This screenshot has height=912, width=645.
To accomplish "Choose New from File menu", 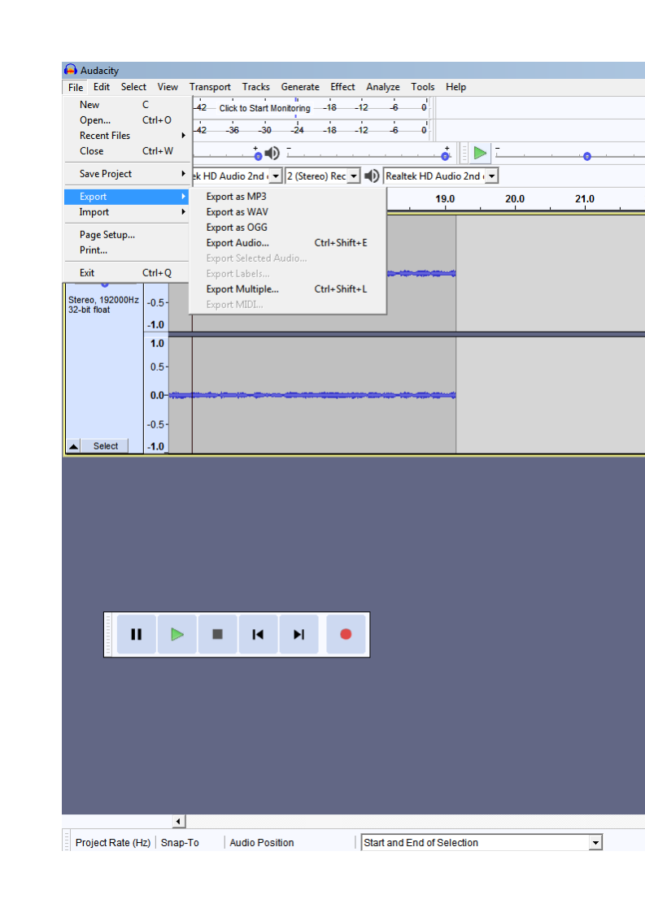I will tap(126, 105).
